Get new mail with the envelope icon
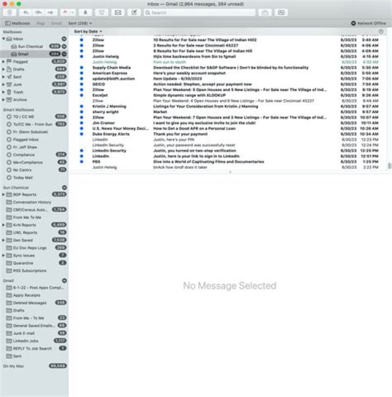392x397 pixels. (x=118, y=13)
